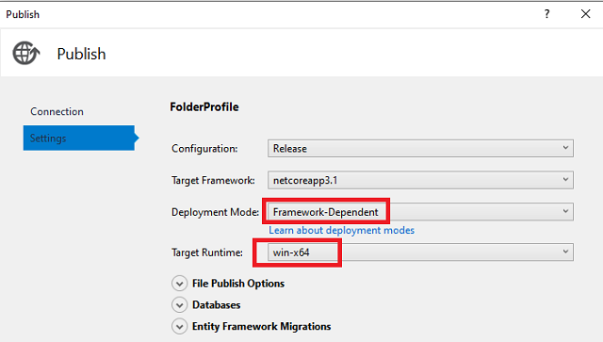Click the Target Runtime: label
Image resolution: width=603 pixels, height=342 pixels.
[x=207, y=252]
